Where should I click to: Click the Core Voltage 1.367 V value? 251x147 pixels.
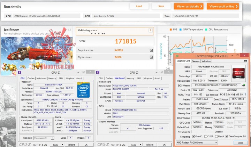point(67,95)
